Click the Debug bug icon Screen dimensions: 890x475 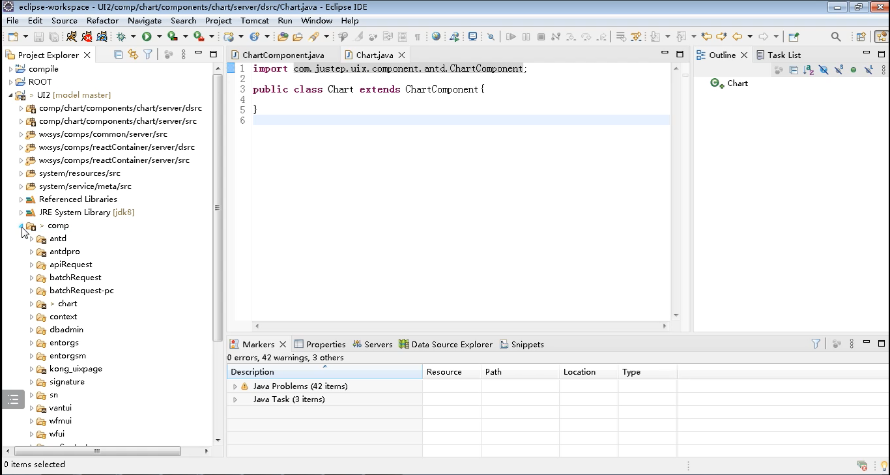[121, 37]
